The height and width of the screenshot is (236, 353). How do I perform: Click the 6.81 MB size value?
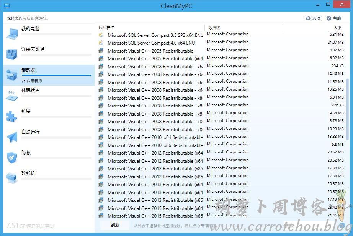point(337,35)
